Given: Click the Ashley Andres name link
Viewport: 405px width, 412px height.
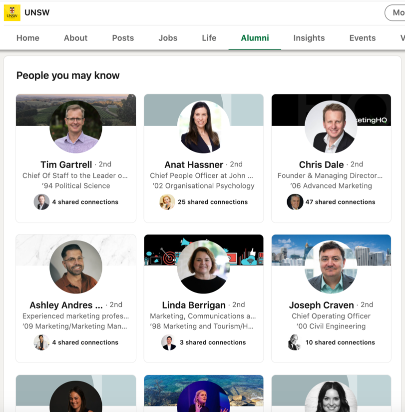Looking at the screenshot, I should pos(66,305).
